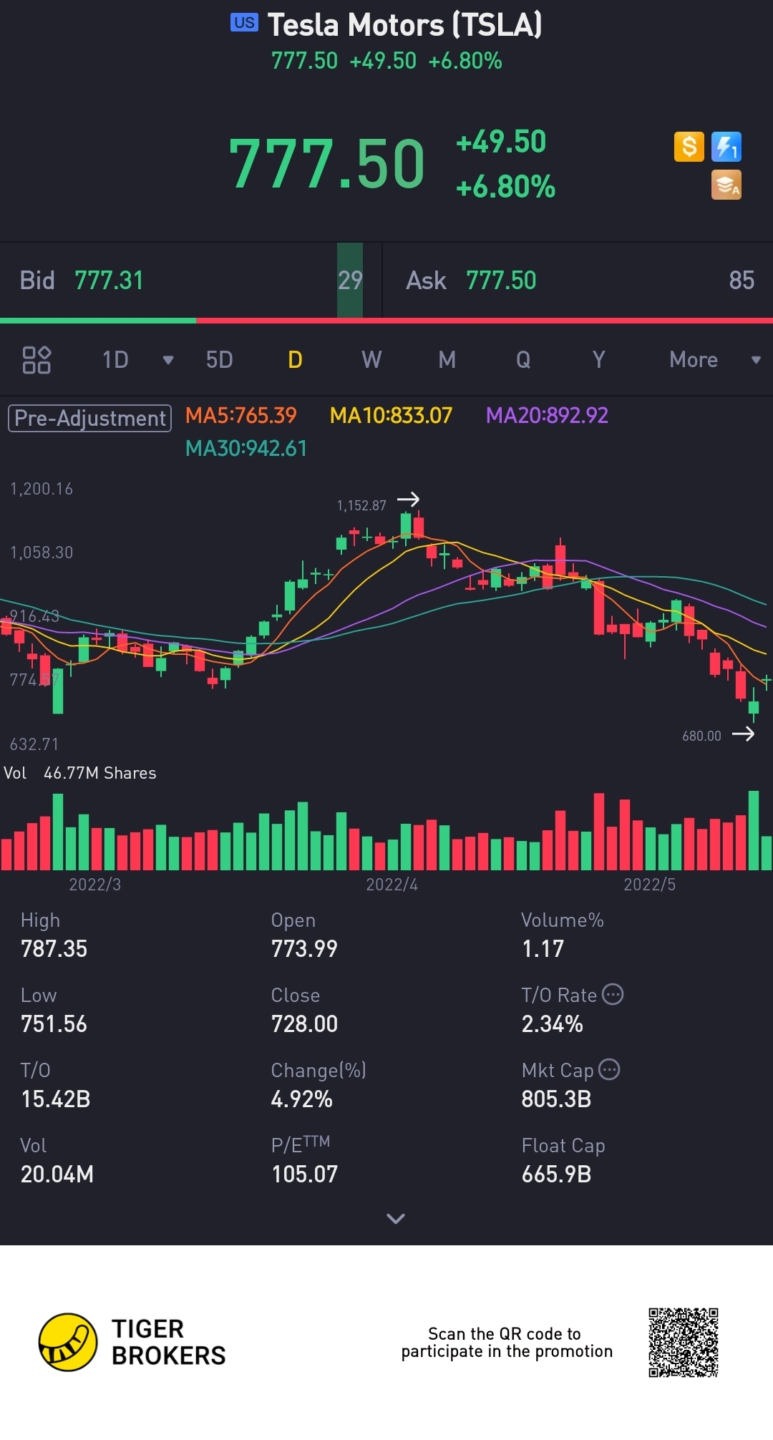Select the monthly M chart tab

[447, 360]
